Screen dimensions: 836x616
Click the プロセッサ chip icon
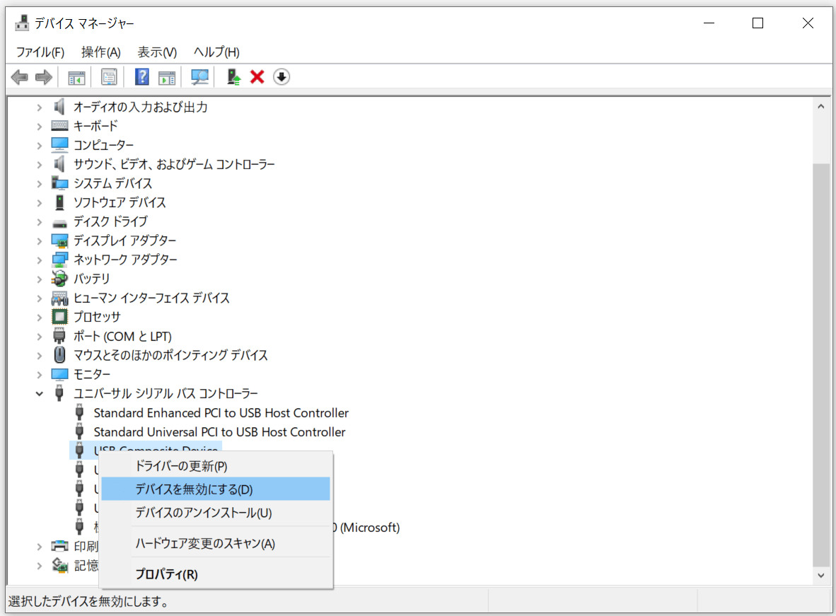[59, 317]
